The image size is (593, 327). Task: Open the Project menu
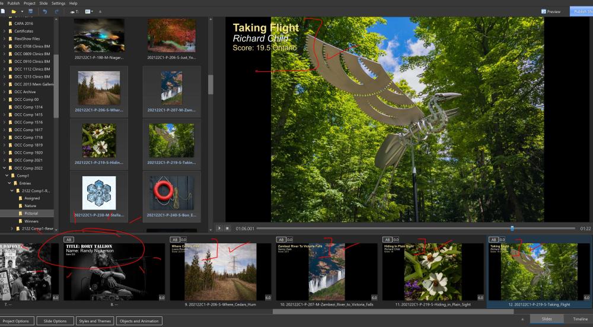pyautogui.click(x=30, y=3)
